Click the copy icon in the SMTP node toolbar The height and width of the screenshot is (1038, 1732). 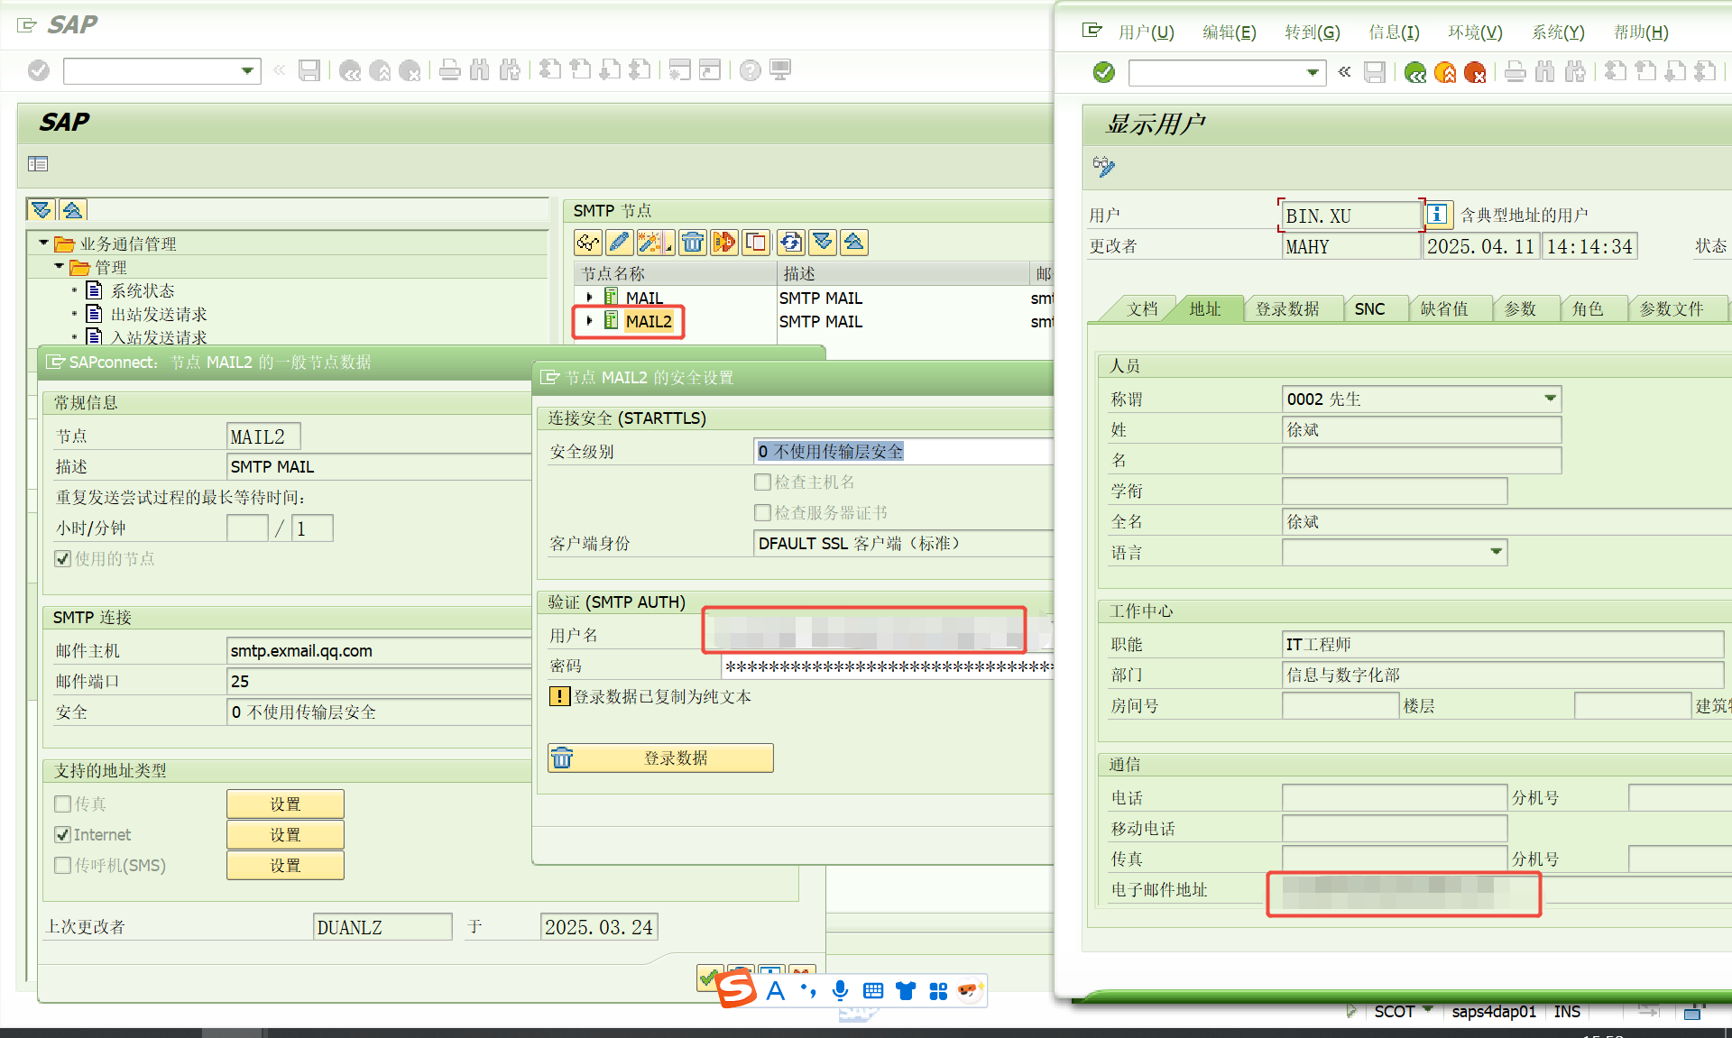point(756,243)
